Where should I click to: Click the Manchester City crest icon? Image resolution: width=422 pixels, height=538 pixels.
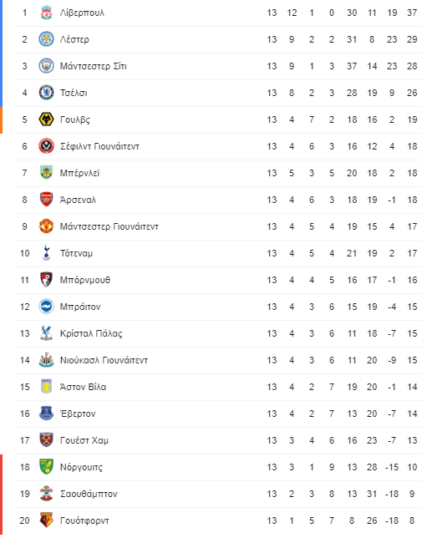[46, 66]
